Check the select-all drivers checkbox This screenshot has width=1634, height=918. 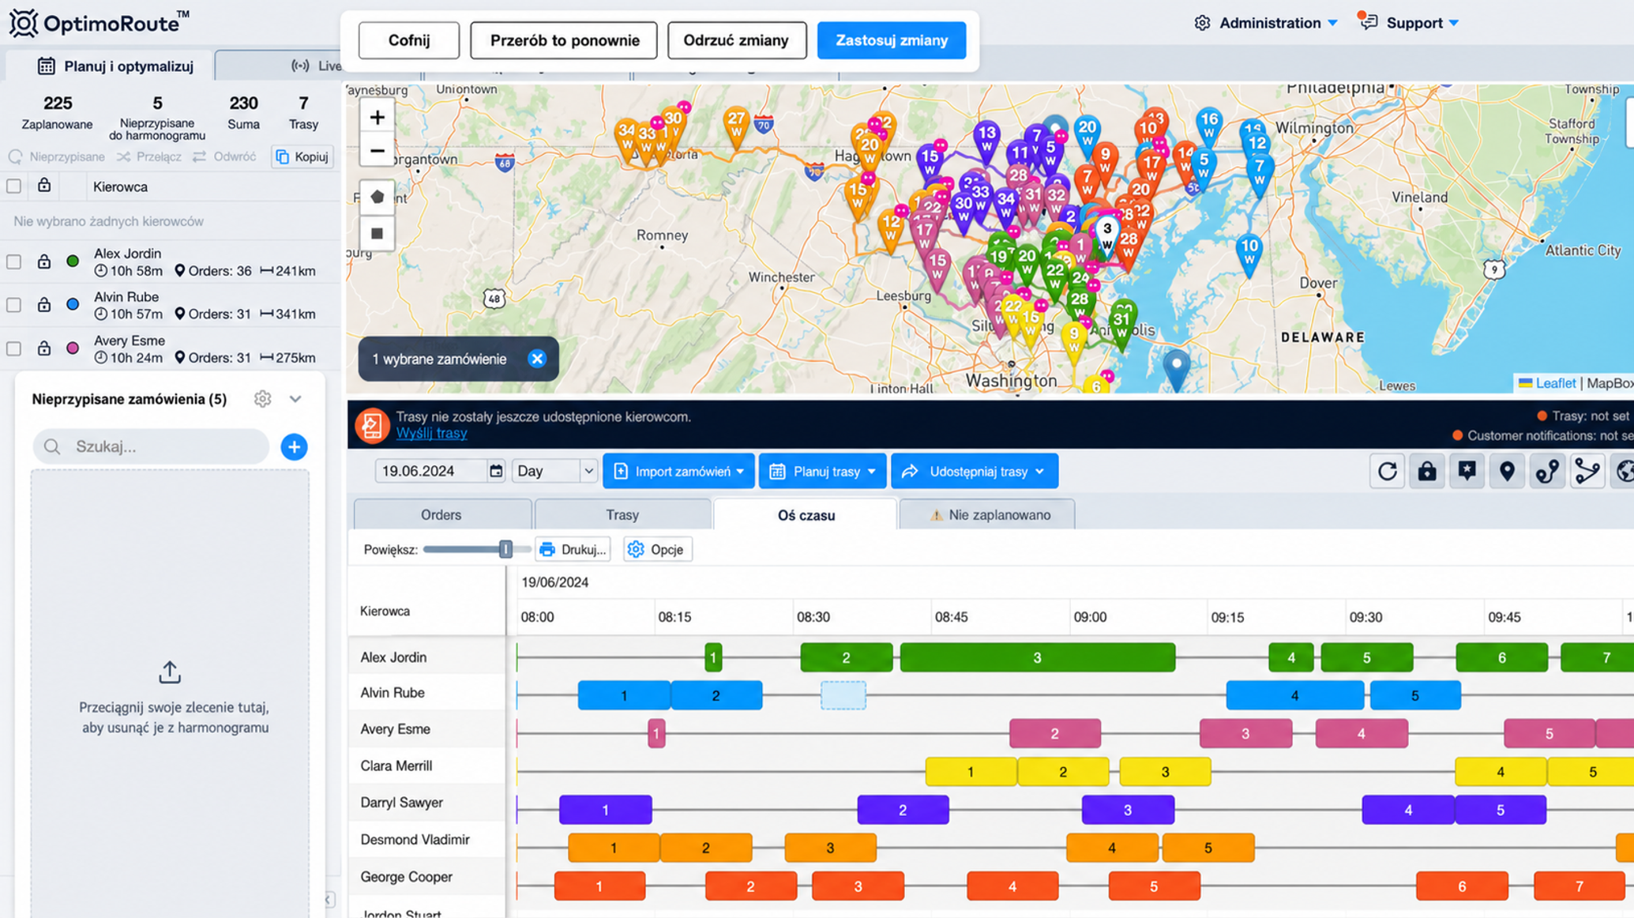click(13, 186)
